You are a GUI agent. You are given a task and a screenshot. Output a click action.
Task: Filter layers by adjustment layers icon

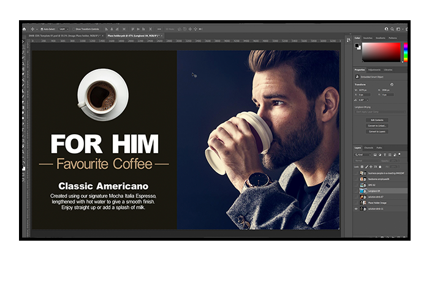point(380,155)
